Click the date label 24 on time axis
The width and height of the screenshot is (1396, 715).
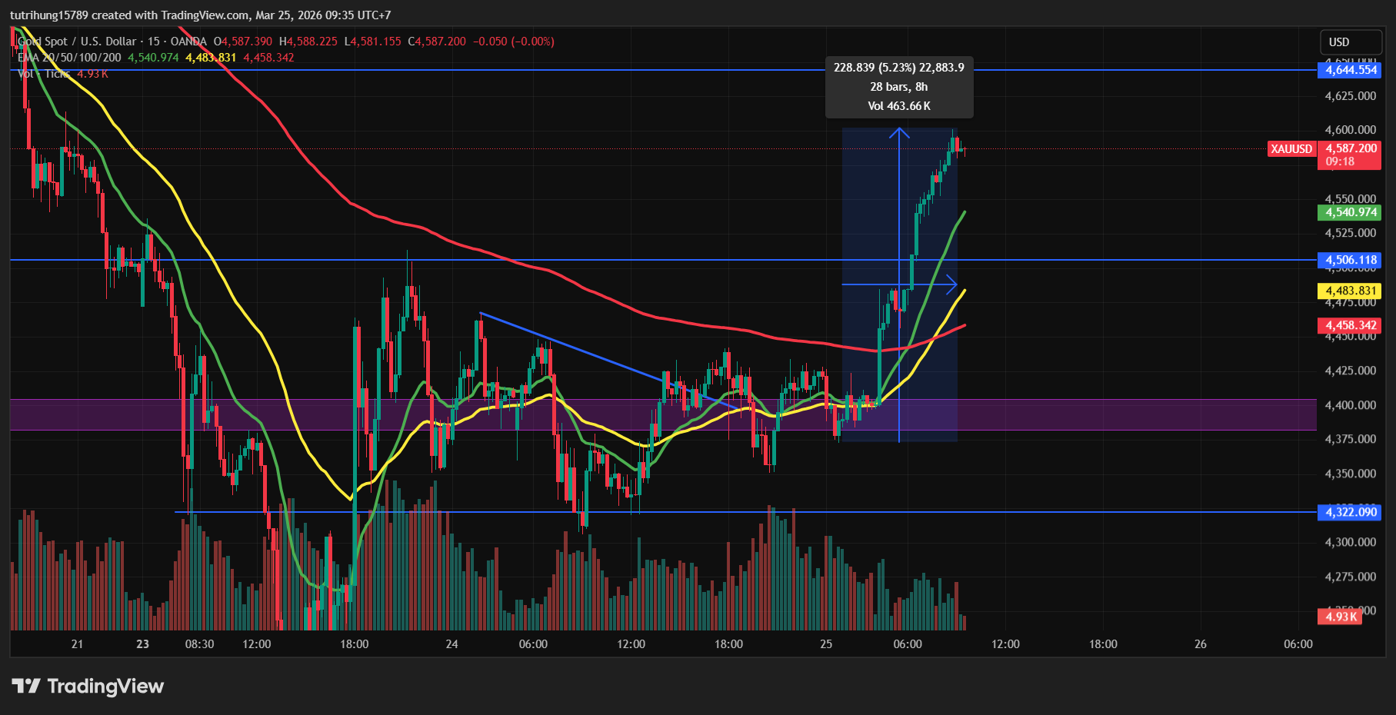pyautogui.click(x=451, y=644)
